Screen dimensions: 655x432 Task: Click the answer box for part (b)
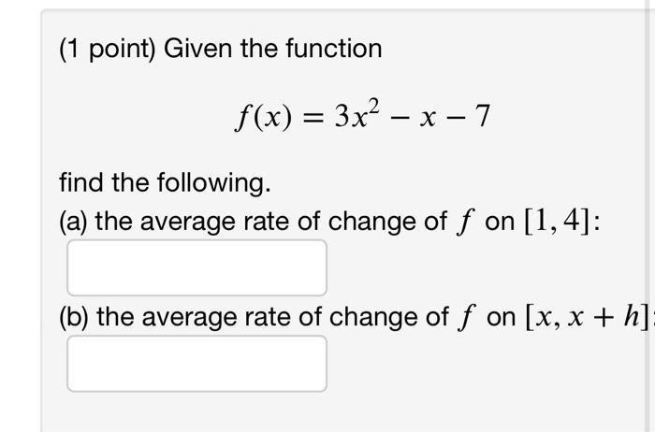(196, 364)
